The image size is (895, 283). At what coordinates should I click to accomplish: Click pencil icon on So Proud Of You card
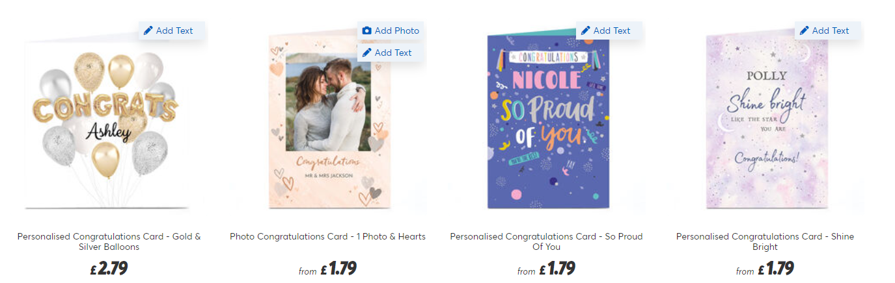[x=586, y=31]
